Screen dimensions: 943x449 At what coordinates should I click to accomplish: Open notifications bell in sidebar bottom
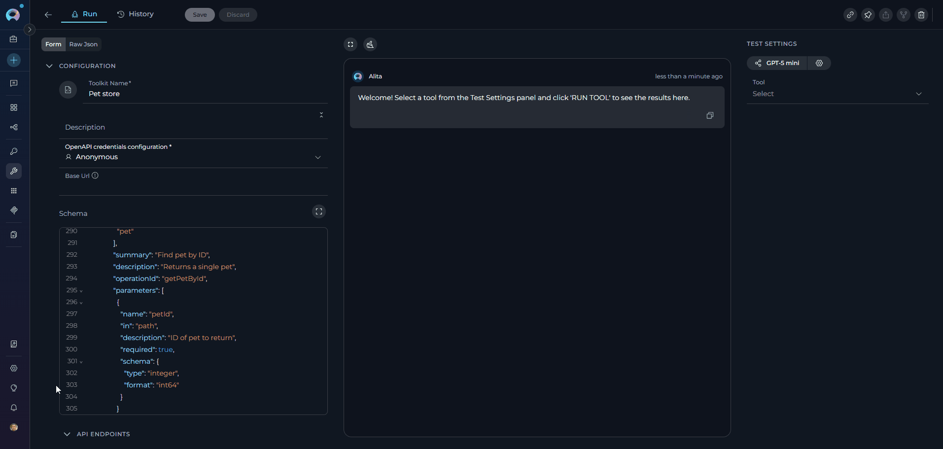13,408
